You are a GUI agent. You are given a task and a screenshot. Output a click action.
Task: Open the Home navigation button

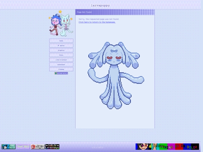(x=61, y=41)
